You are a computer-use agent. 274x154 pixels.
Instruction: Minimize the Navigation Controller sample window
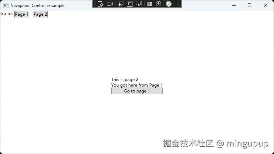[234, 6]
